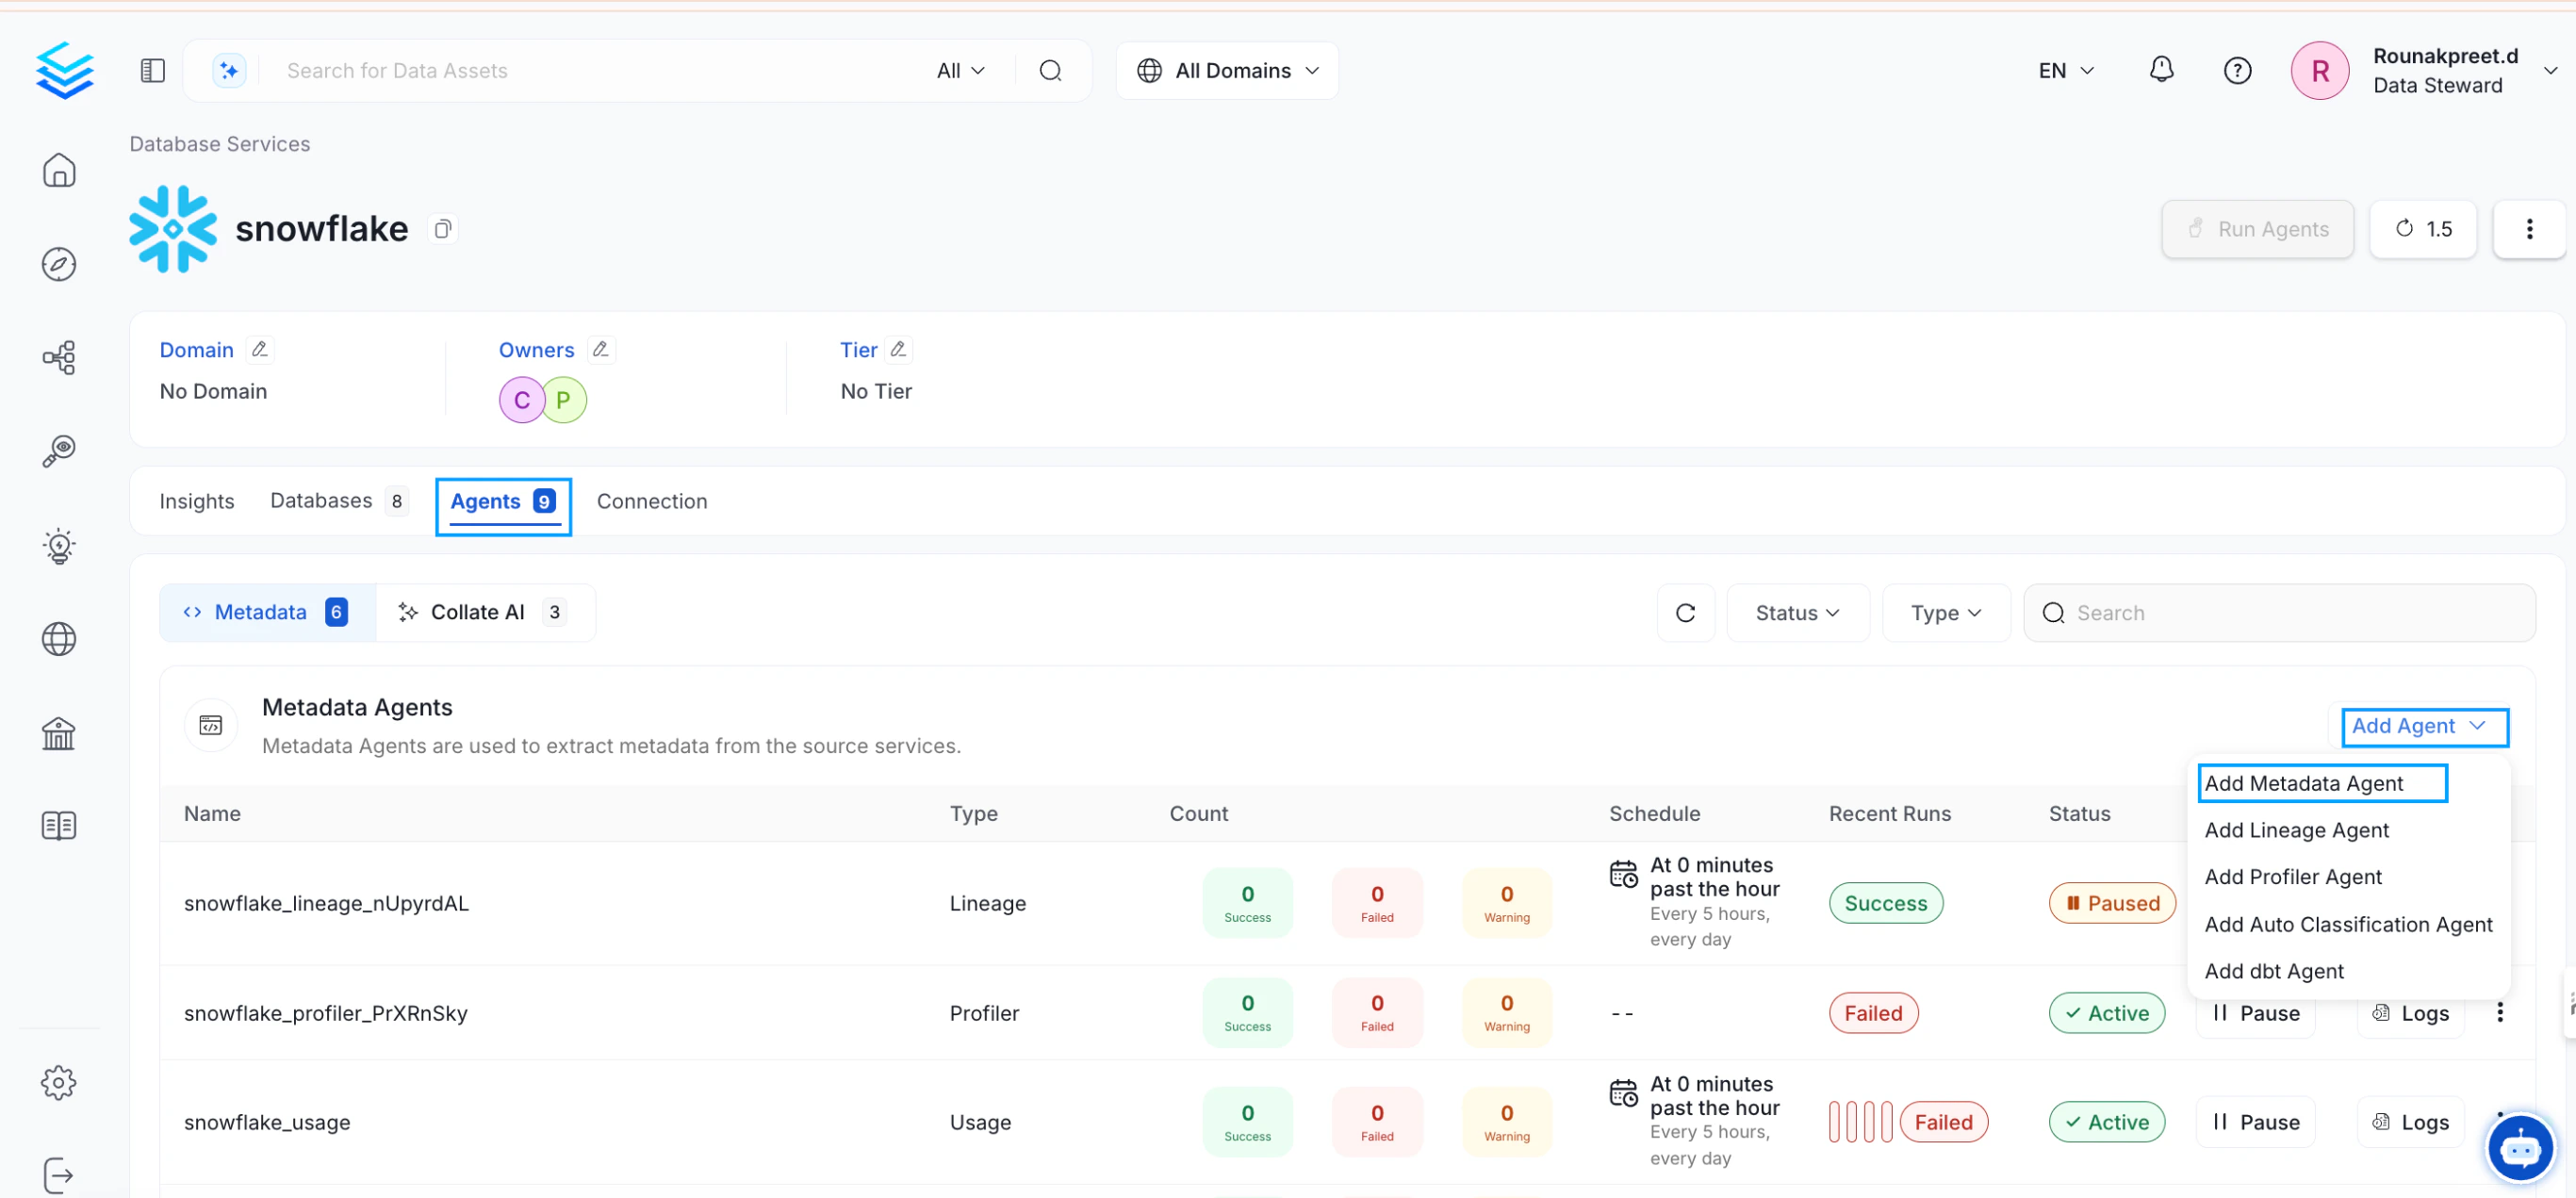2576x1198 pixels.
Task: Open Explore compass icon in sidebar
Action: tap(59, 264)
